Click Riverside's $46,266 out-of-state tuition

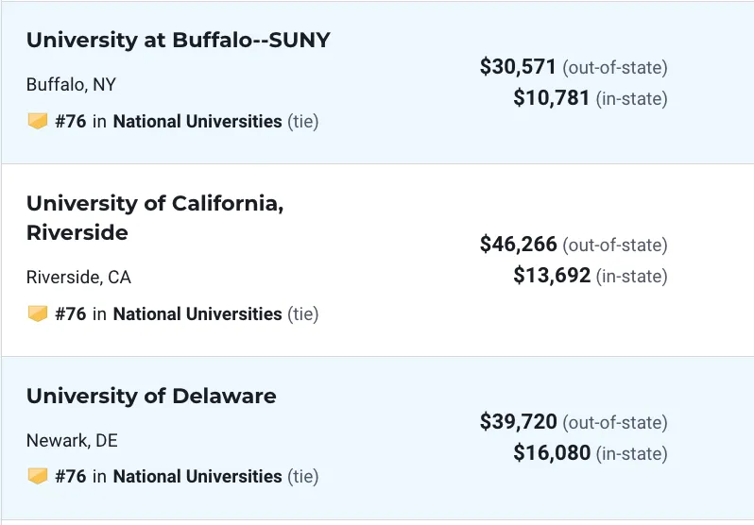(x=518, y=244)
